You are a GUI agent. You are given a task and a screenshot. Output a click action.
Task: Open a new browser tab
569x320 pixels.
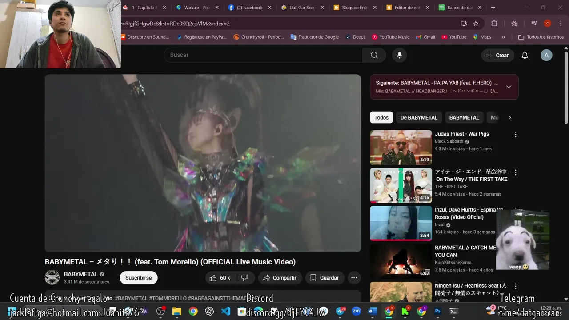click(x=493, y=8)
